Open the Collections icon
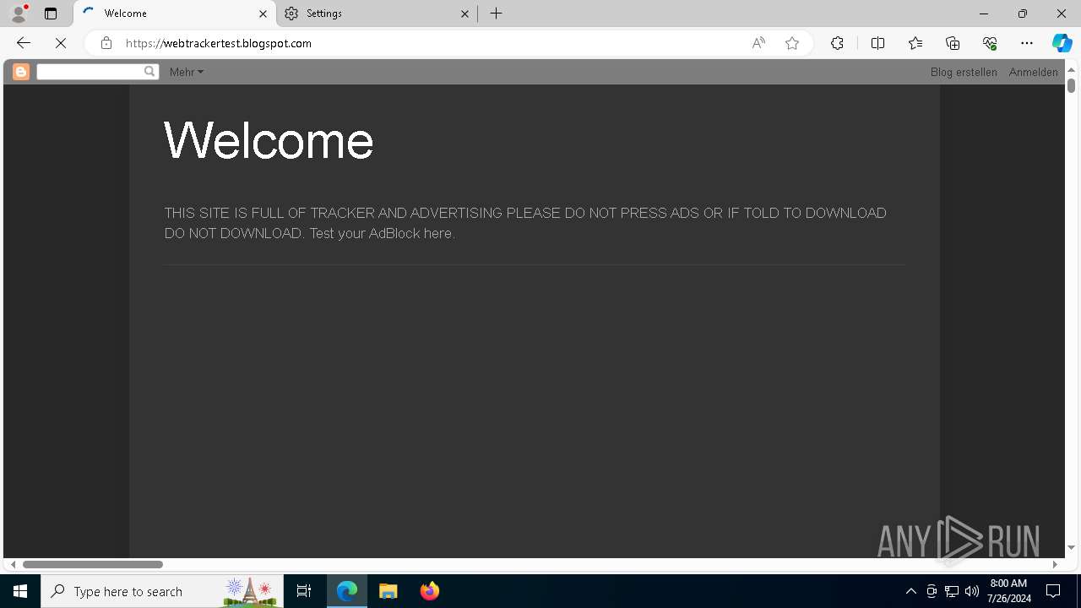1081x608 pixels. click(953, 43)
